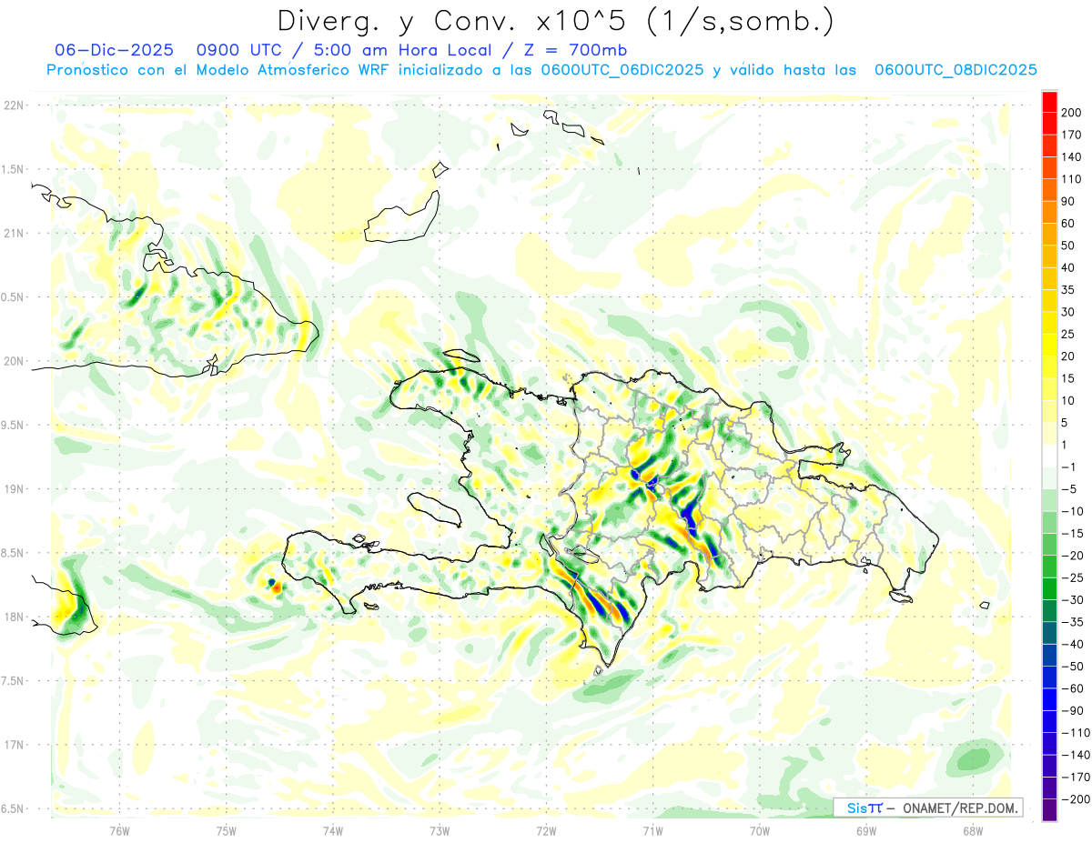Viewport: 1092px width, 843px height.
Task: Click the purple colorbar segment below -200
Action: pos(1049,809)
